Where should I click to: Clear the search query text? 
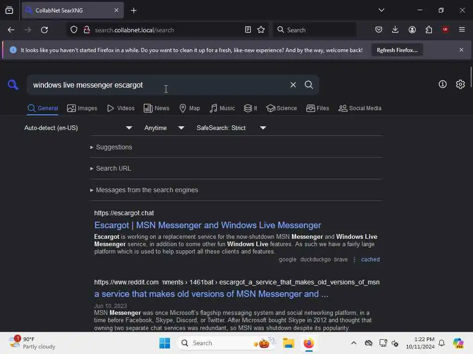coord(293,85)
